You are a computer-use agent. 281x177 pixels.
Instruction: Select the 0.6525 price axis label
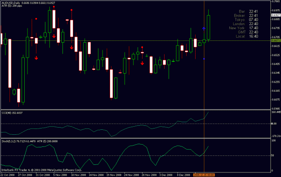coord(276,55)
